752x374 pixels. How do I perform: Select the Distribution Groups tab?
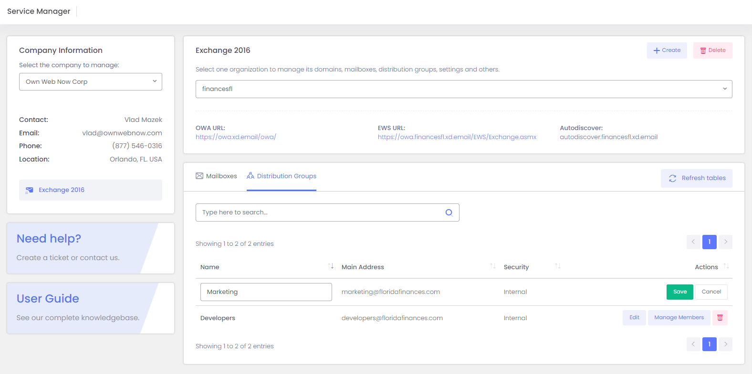click(282, 176)
